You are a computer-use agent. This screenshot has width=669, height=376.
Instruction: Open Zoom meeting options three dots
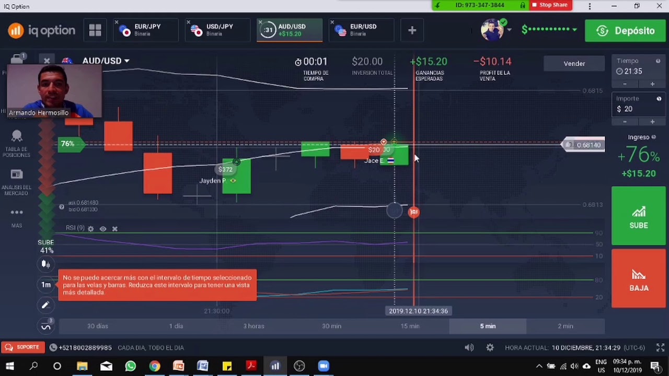tap(590, 6)
